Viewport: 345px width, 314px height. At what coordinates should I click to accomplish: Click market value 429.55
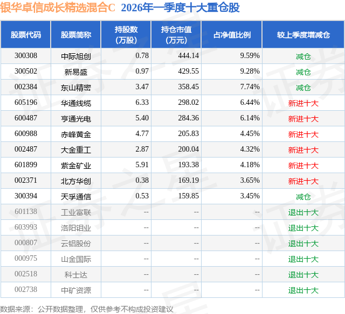point(188,72)
